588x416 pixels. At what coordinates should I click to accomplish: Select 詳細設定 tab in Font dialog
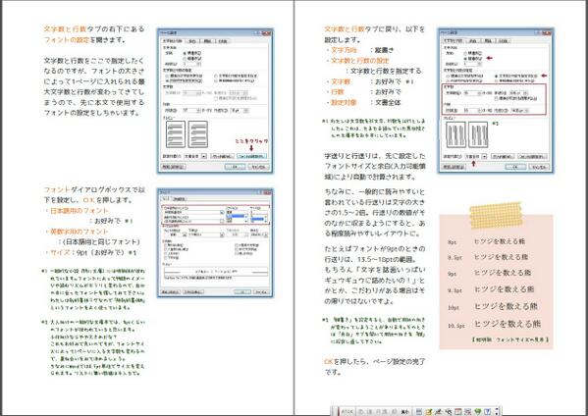tap(180, 199)
